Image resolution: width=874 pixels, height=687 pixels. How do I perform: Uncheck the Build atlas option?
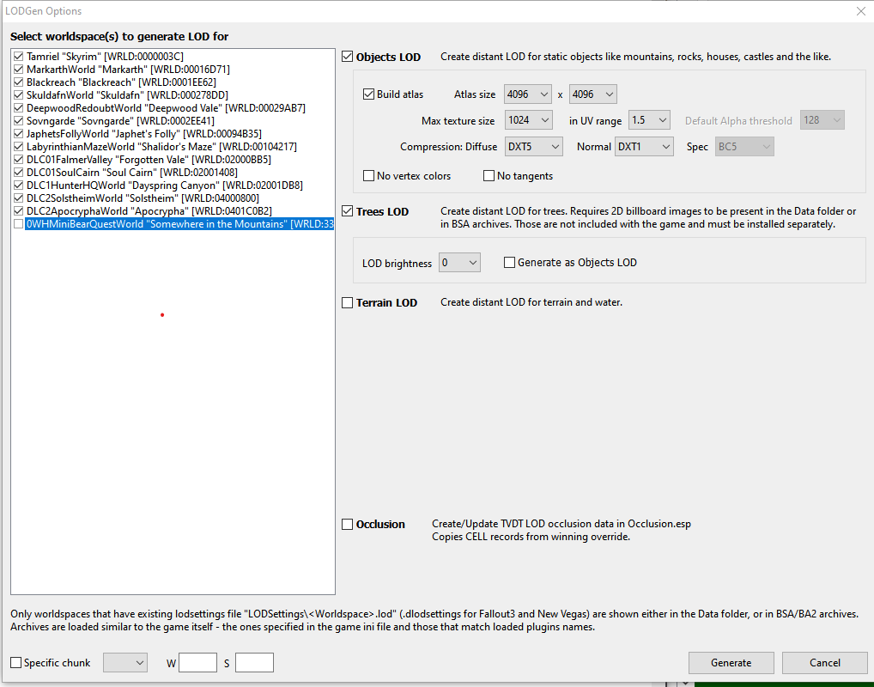(368, 94)
